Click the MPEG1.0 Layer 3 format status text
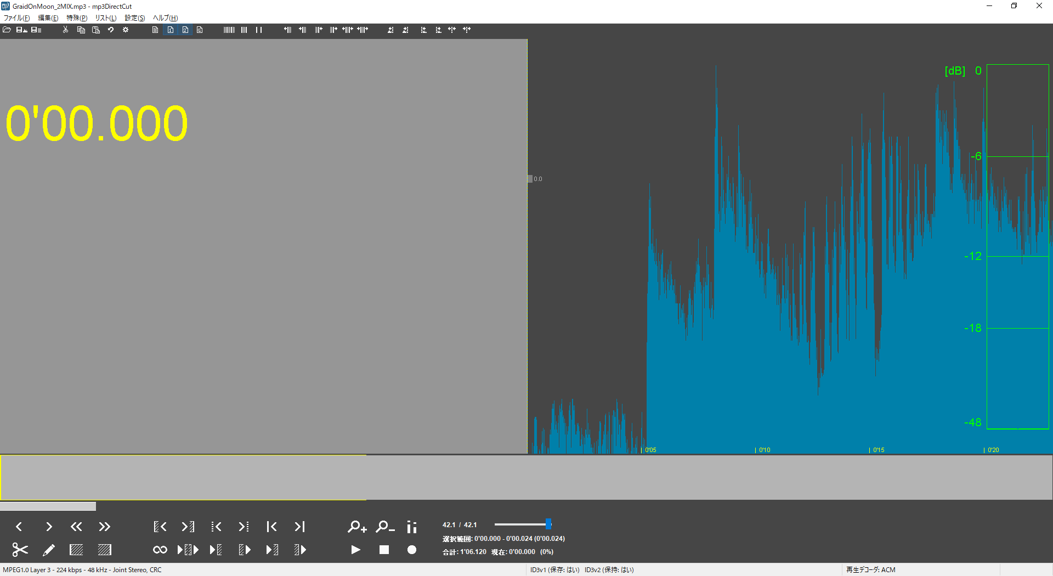 (x=82, y=570)
